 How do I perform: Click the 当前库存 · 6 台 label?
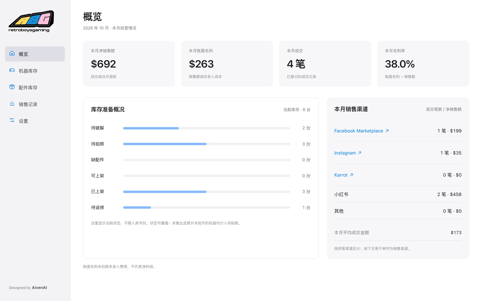pyautogui.click(x=297, y=110)
